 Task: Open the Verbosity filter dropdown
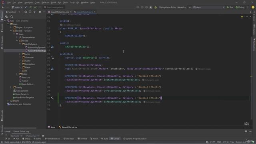point(16,136)
